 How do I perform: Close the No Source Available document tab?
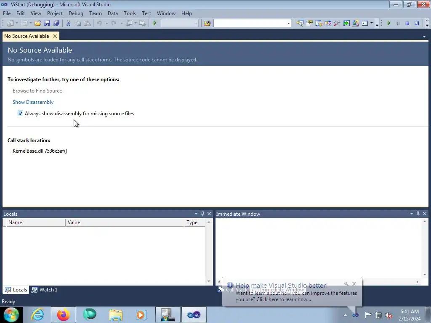(55, 36)
